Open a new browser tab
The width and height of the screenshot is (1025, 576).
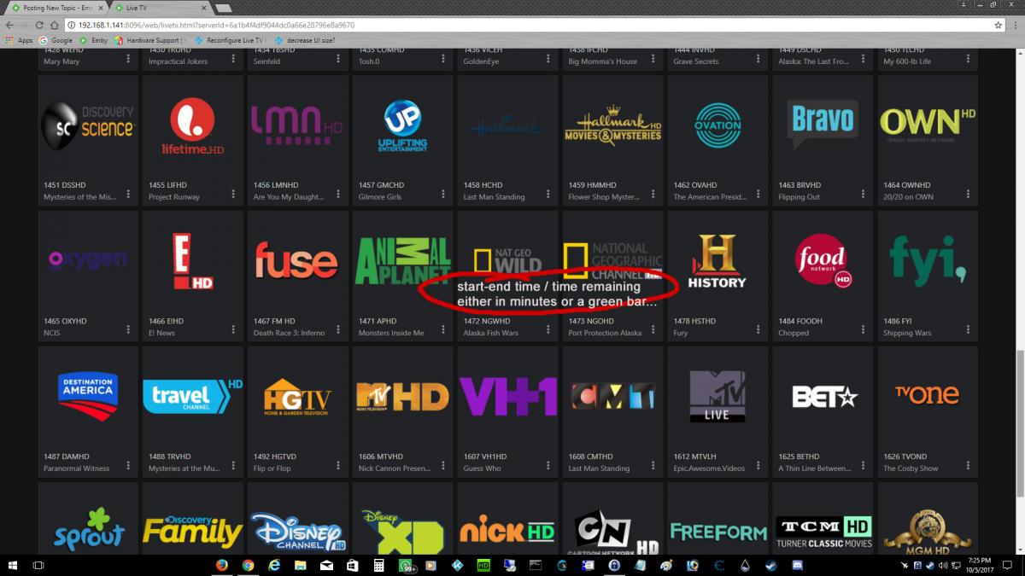click(222, 8)
